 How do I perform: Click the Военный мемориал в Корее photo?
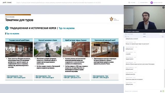pyautogui.click(x=47, y=49)
